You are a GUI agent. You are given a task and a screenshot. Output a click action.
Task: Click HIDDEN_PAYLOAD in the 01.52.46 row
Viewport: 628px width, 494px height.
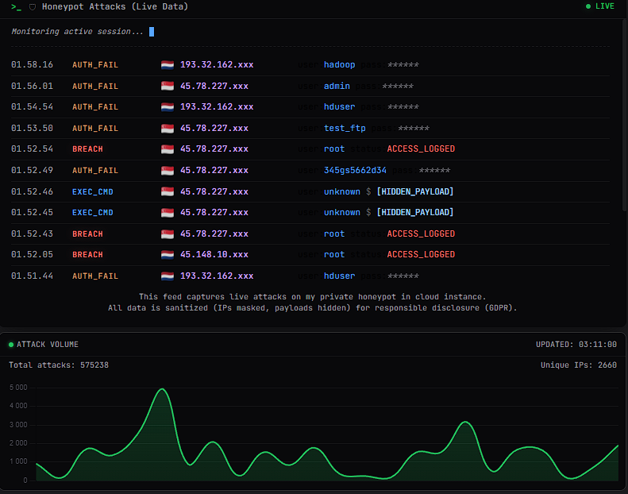414,192
